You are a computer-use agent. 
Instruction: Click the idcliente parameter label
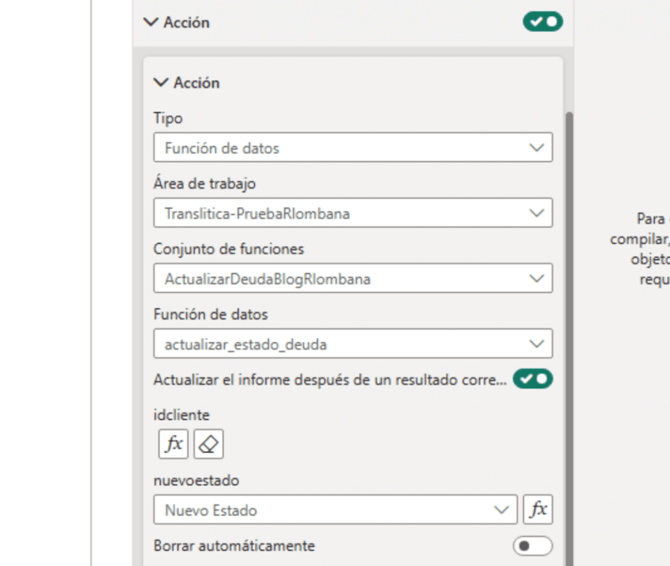click(181, 415)
